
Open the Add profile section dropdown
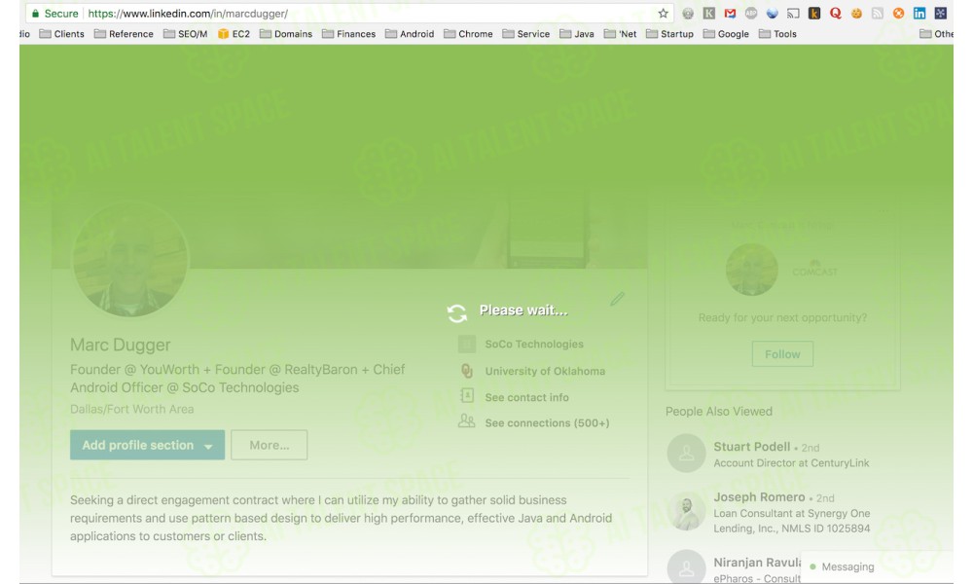point(147,445)
